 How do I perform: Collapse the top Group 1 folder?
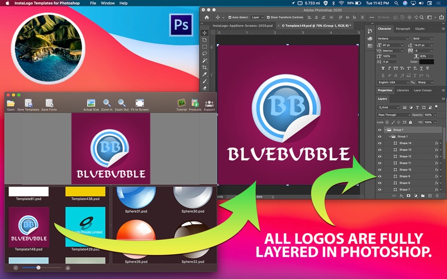point(386,130)
